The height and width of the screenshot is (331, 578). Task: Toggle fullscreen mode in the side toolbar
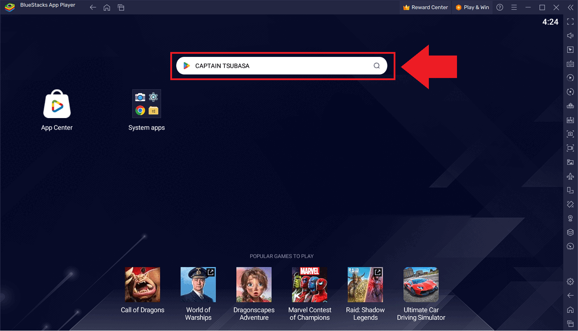[x=570, y=22]
